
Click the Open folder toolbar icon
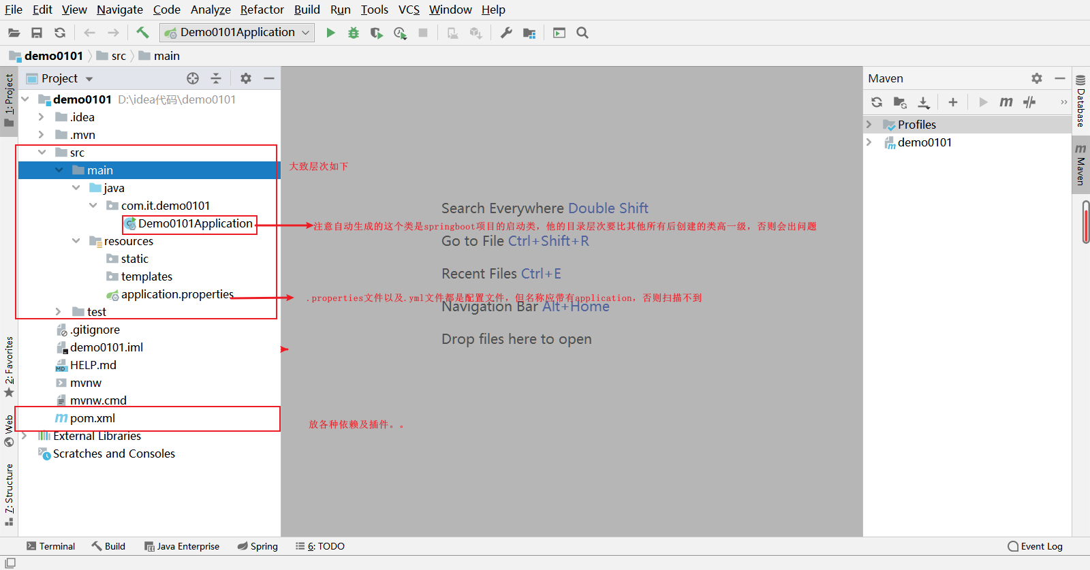pyautogui.click(x=14, y=33)
